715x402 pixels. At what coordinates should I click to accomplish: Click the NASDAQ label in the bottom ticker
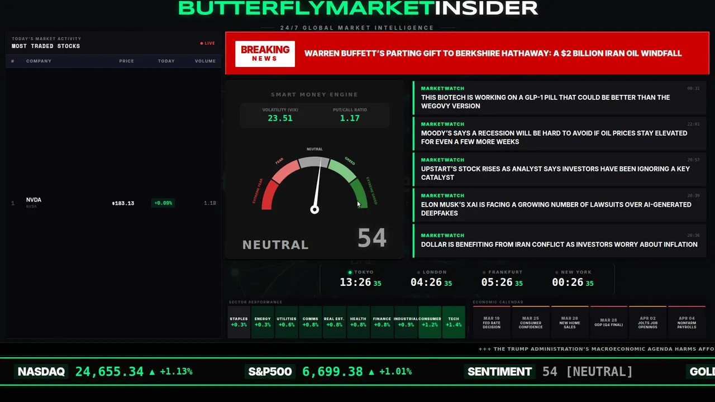coord(41,372)
